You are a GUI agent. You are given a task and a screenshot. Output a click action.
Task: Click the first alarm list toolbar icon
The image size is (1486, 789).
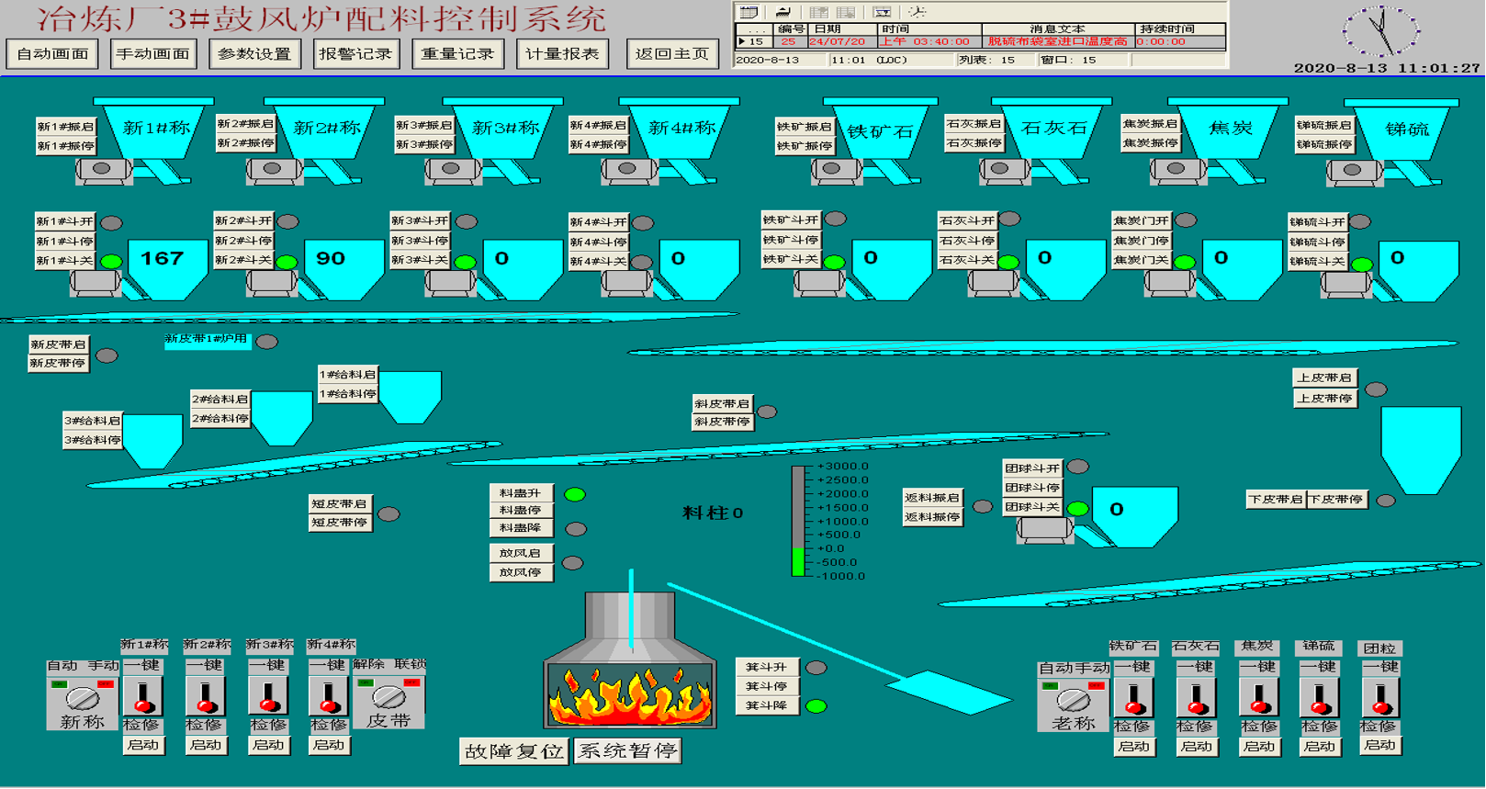[749, 12]
